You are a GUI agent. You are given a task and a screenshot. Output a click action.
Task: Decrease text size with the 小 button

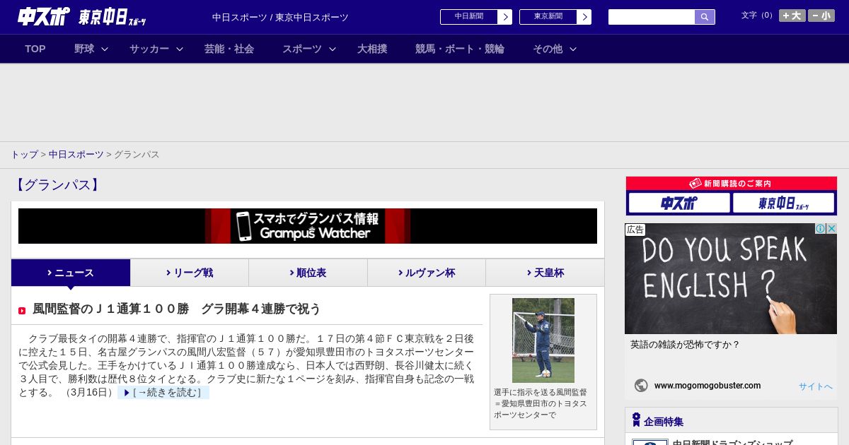(821, 16)
